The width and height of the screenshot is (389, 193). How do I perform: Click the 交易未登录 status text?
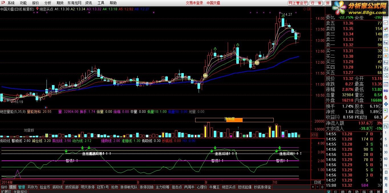[194, 3]
